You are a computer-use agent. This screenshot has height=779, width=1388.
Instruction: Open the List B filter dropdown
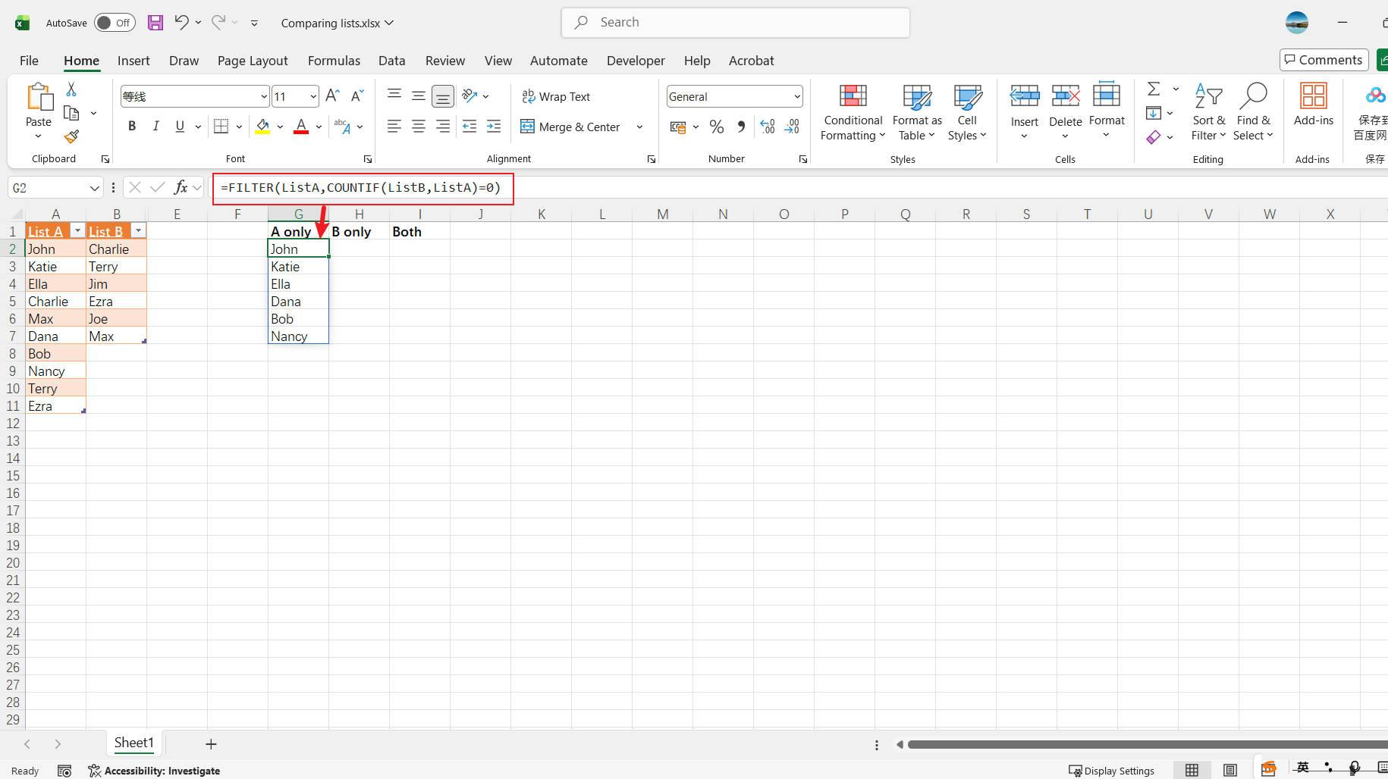pos(138,230)
